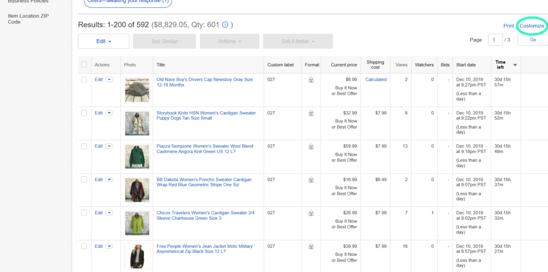Click format icon for Storybook Knits cardigan row
This screenshot has height=272, width=548.
click(x=311, y=113)
